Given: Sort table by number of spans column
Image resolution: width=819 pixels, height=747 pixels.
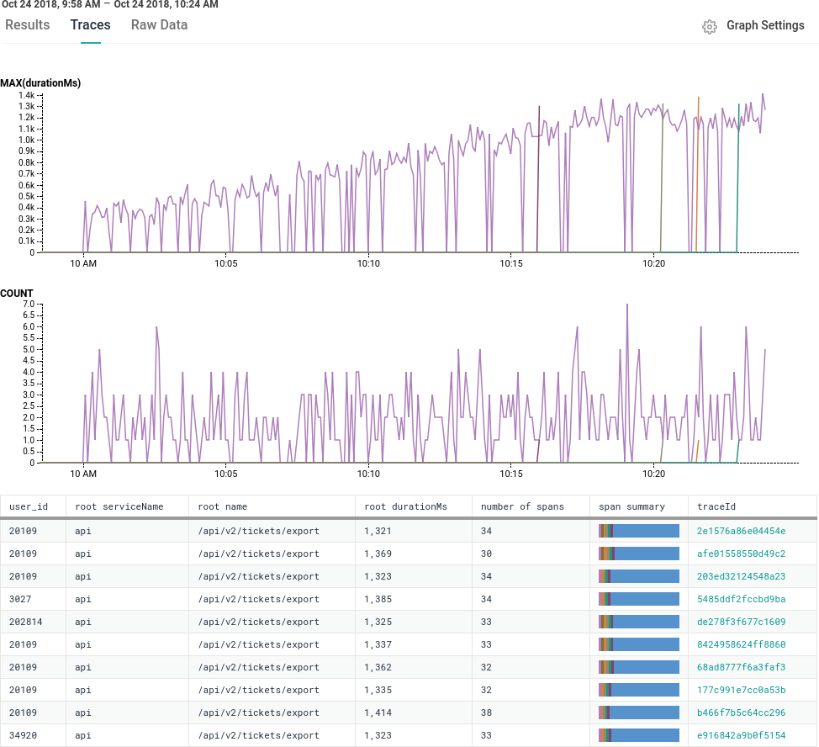Looking at the screenshot, I should point(515,506).
